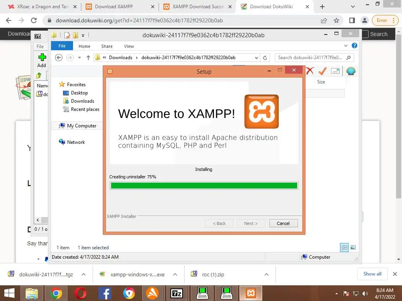Switch Explorer to details view icon
The image size is (402, 301).
coord(344,247)
